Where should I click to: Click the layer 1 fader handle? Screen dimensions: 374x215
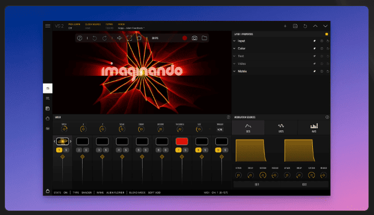point(62,157)
